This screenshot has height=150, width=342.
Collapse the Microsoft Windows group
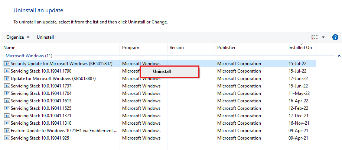tap(339, 56)
